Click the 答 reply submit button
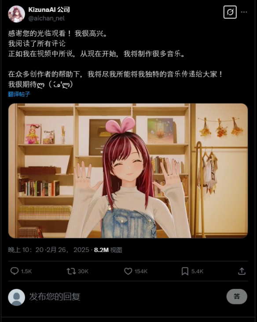 (237, 296)
